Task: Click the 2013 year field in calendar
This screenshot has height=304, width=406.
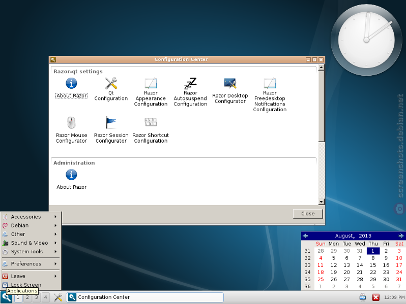Action: (x=365, y=235)
